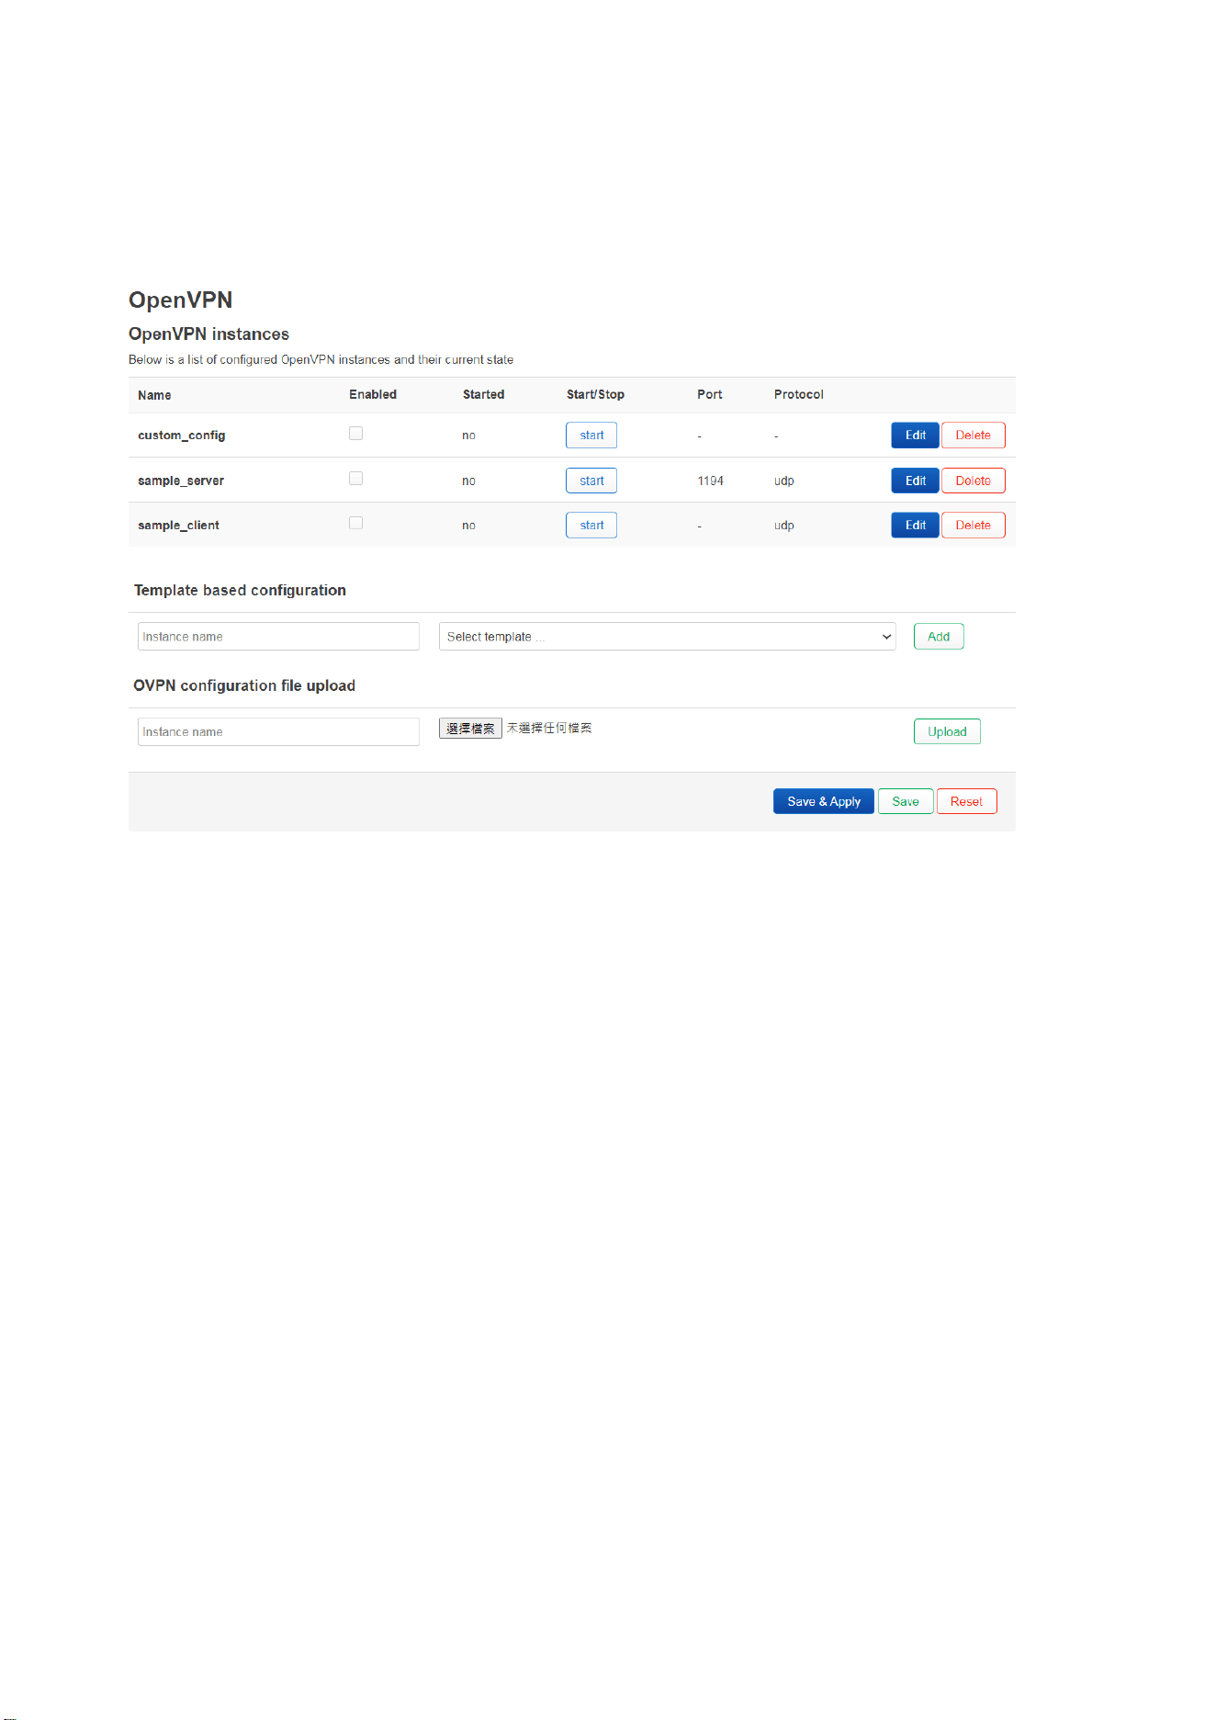Click the sample_client name text
This screenshot has width=1216, height=1720.
[178, 526]
